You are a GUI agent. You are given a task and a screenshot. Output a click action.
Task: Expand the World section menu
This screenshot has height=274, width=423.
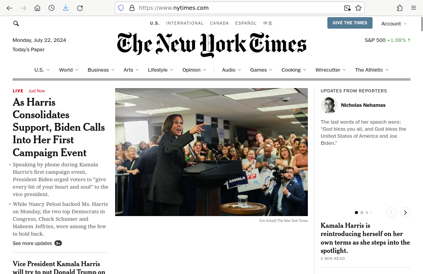(69, 70)
